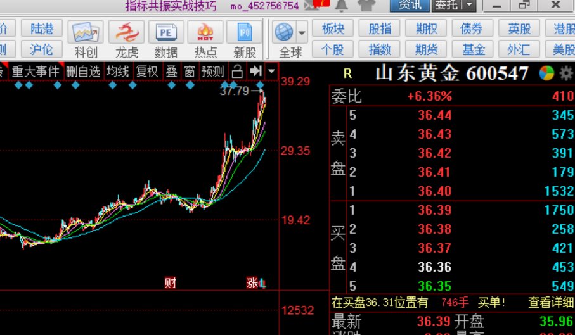This screenshot has height=335, width=575.
Task: Open the 基金 category
Action: [472, 49]
